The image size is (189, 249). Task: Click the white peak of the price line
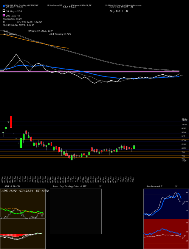click(16, 54)
